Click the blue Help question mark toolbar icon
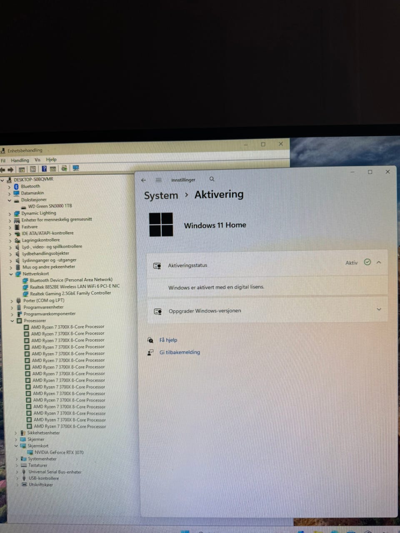400x533 pixels. [44, 169]
